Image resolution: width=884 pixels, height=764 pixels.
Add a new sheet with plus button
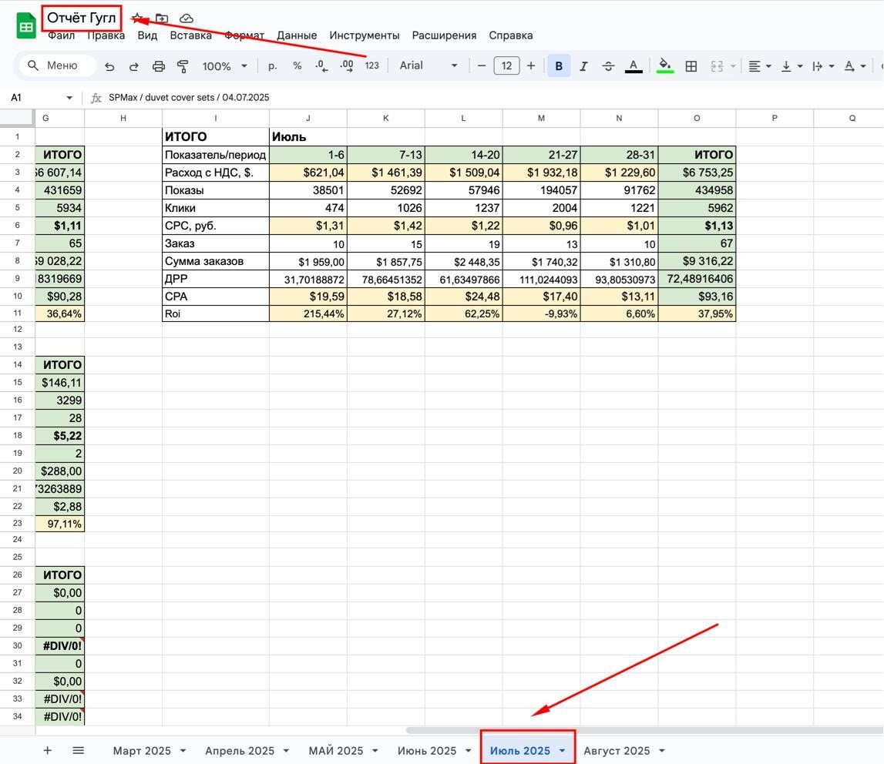pos(47,750)
